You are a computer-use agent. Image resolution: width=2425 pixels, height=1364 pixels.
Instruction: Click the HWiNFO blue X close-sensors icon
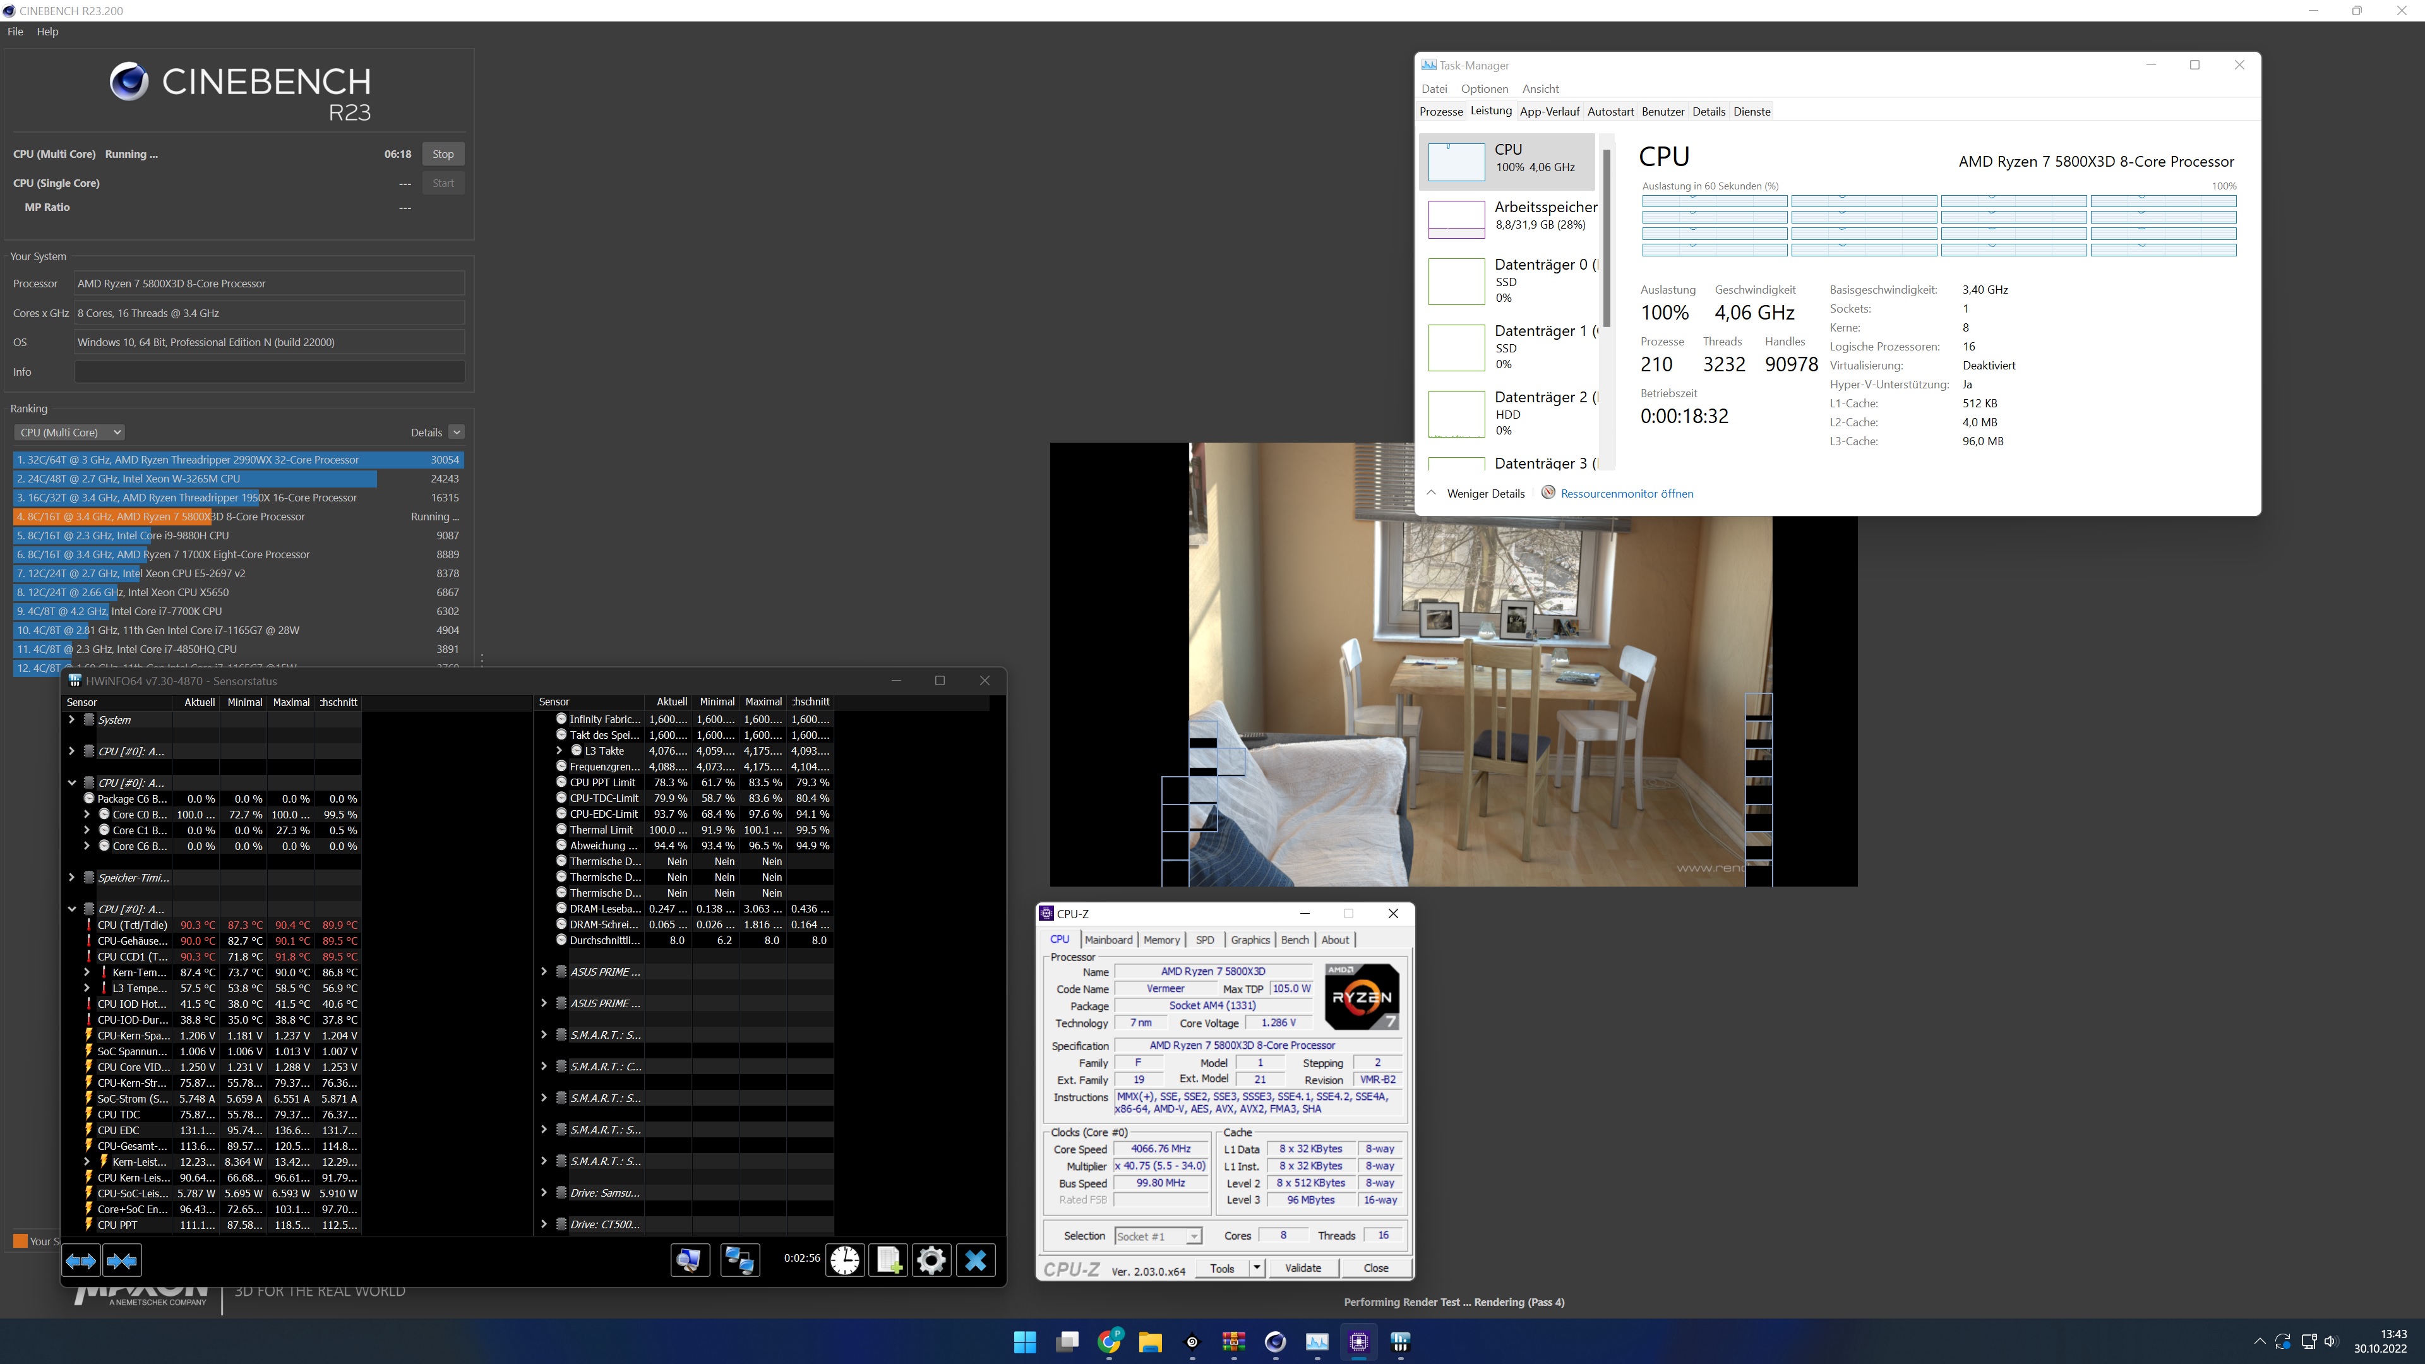975,1260
